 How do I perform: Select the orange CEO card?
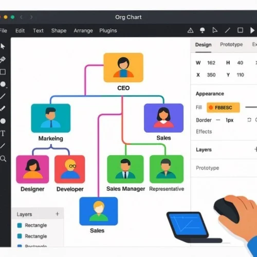click(123, 67)
